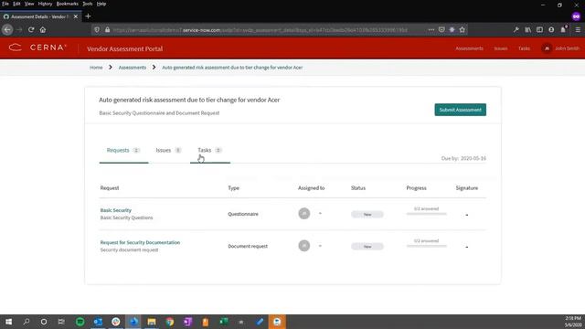The height and width of the screenshot is (329, 585).
Task: Open Assessments in the portal header
Action: (469, 48)
